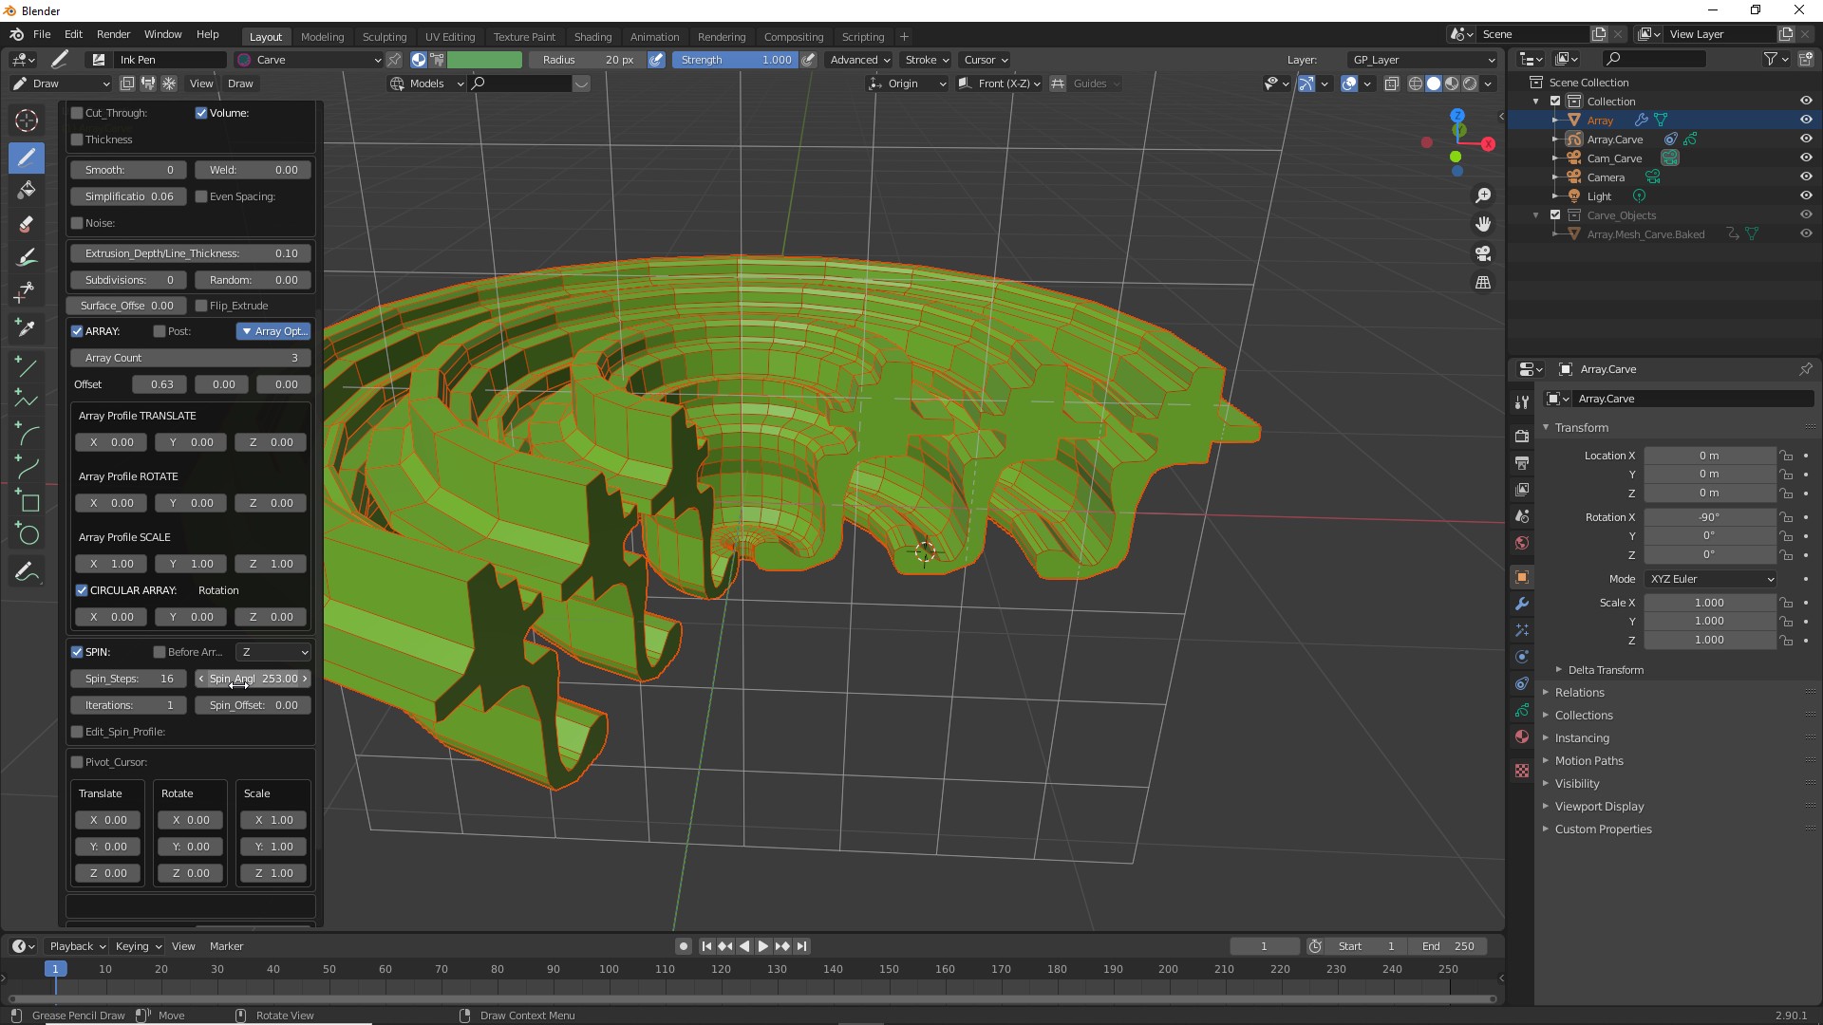Click the camera view icon in viewport
This screenshot has height=1025, width=1823.
click(x=1483, y=253)
